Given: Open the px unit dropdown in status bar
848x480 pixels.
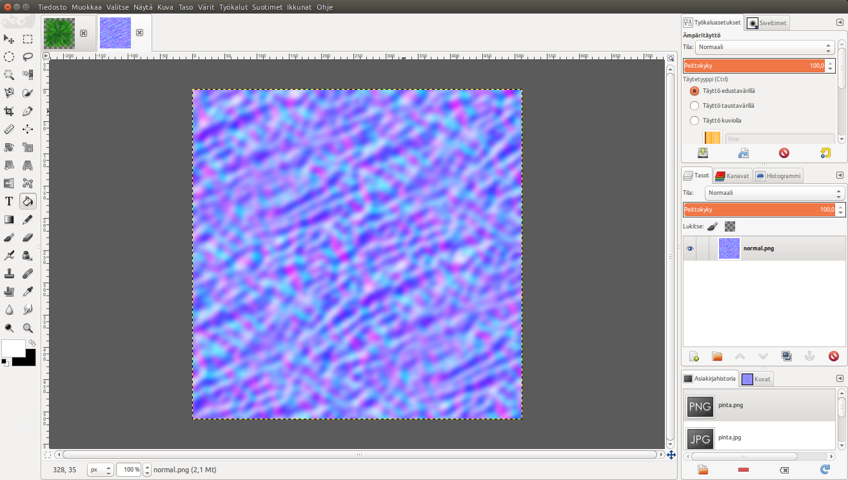Looking at the screenshot, I should [101, 470].
